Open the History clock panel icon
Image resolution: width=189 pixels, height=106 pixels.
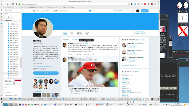pyautogui.click(x=1, y=20)
